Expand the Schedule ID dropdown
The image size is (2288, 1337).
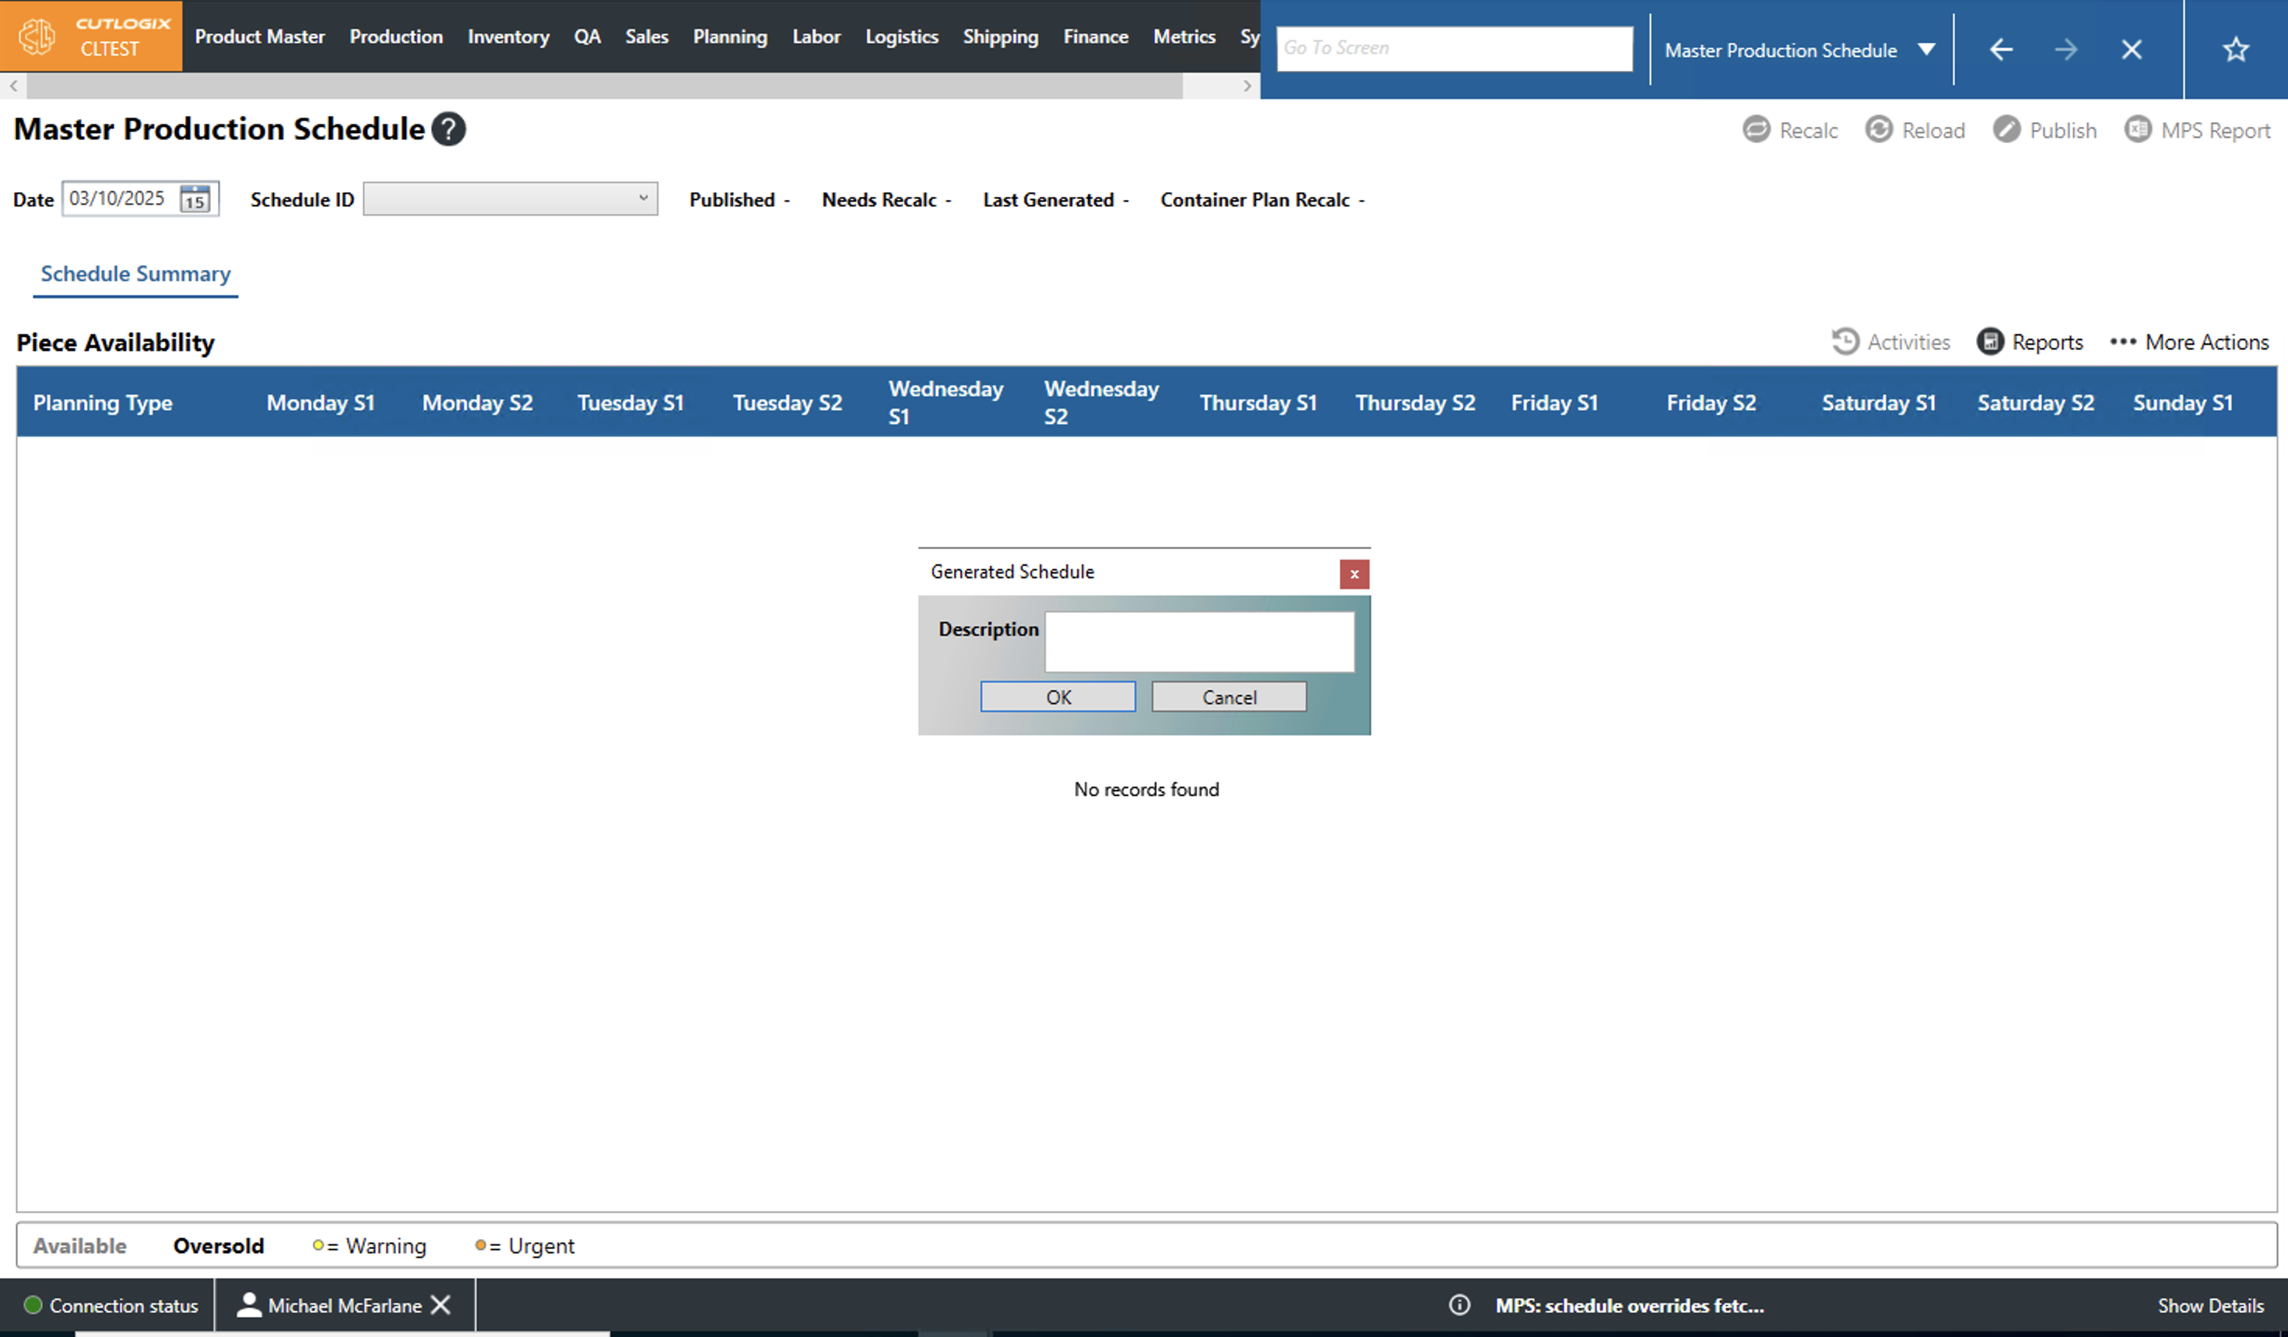(643, 198)
